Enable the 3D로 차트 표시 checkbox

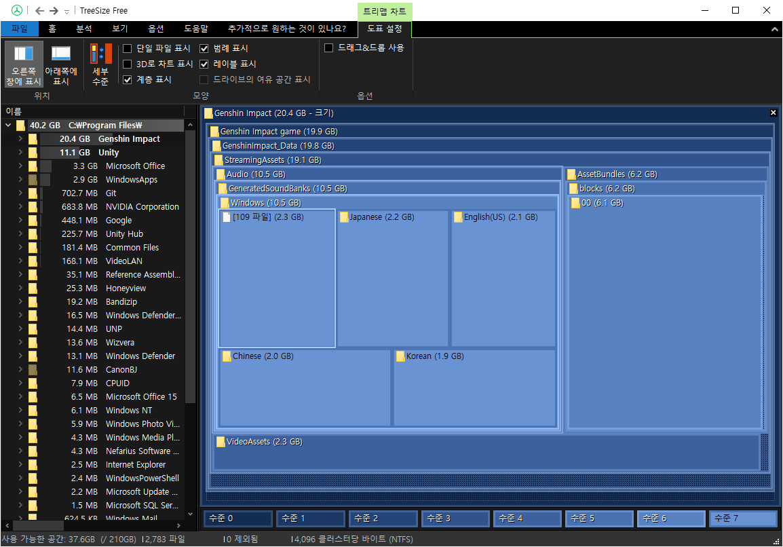tap(128, 64)
